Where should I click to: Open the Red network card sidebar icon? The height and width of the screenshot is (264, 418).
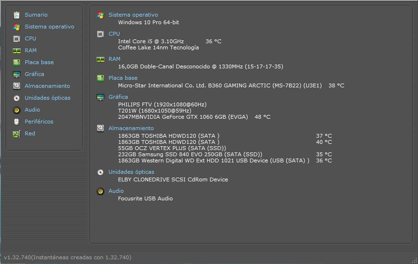pos(17,134)
